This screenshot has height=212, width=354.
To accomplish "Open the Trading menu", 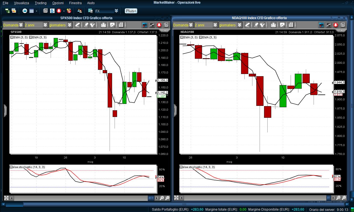I will pos(40,3).
